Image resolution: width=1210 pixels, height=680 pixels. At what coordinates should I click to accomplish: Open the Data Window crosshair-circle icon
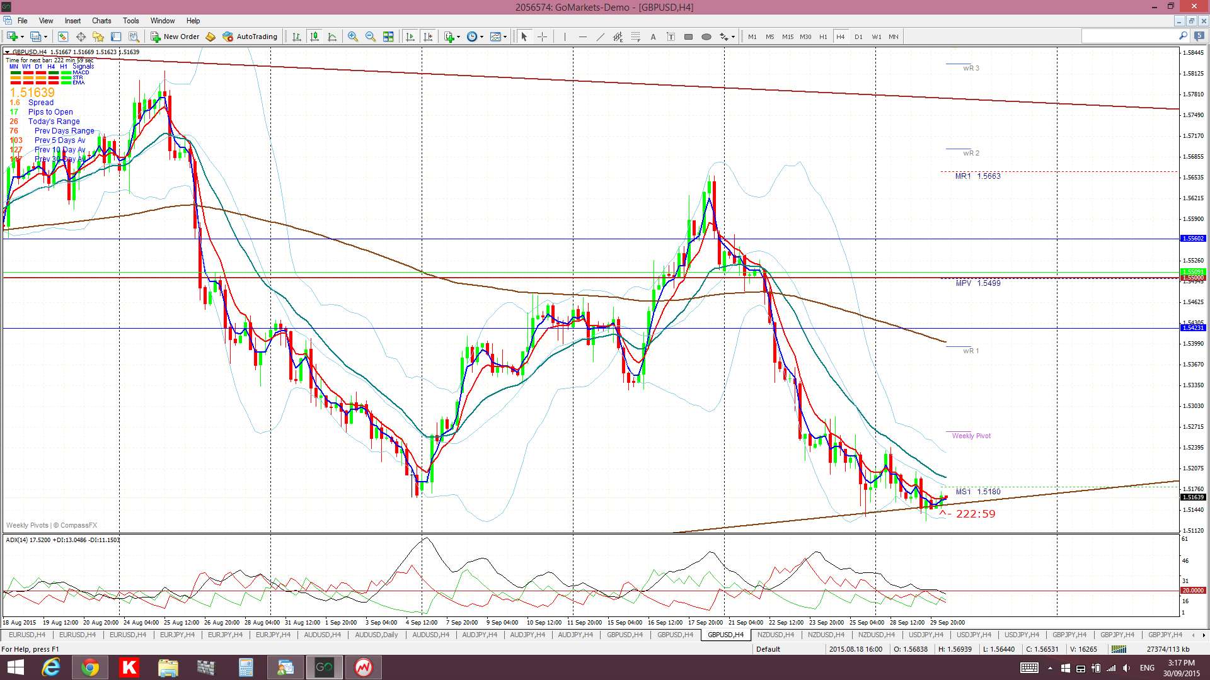81,37
